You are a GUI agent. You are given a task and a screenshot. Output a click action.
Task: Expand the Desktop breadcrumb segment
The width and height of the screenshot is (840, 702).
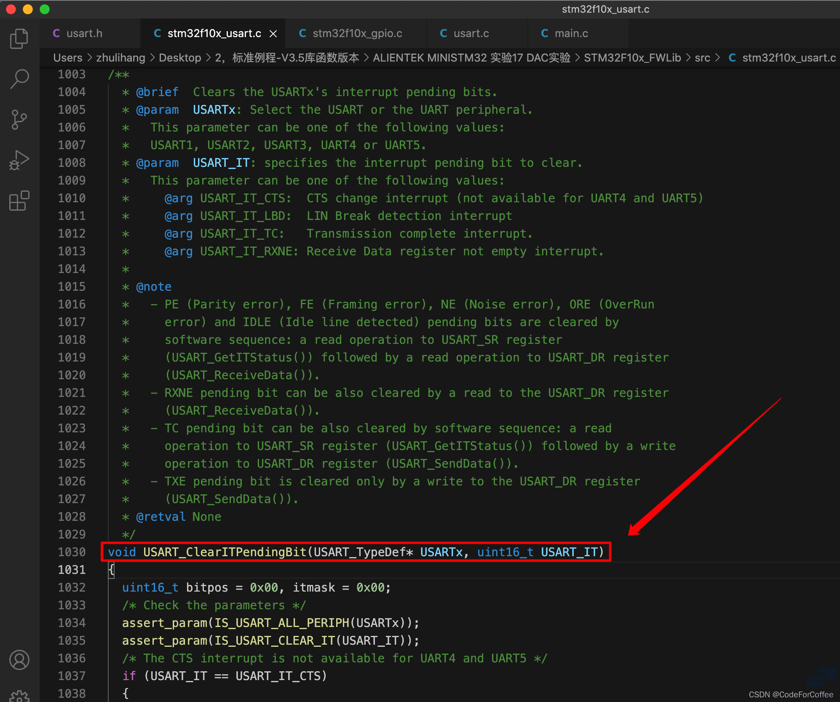click(x=180, y=58)
